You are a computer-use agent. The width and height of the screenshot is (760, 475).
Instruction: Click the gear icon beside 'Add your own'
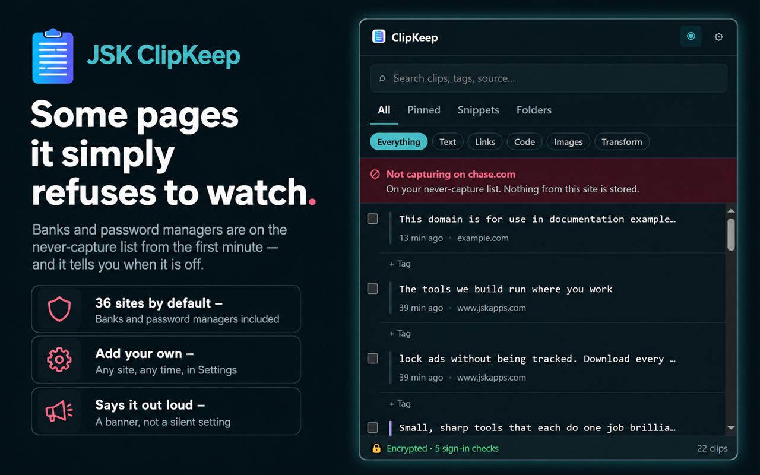[59, 360]
